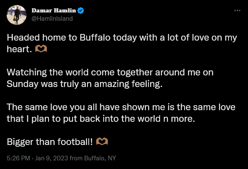Click the word 'heart.' before the first emoji

(19, 49)
